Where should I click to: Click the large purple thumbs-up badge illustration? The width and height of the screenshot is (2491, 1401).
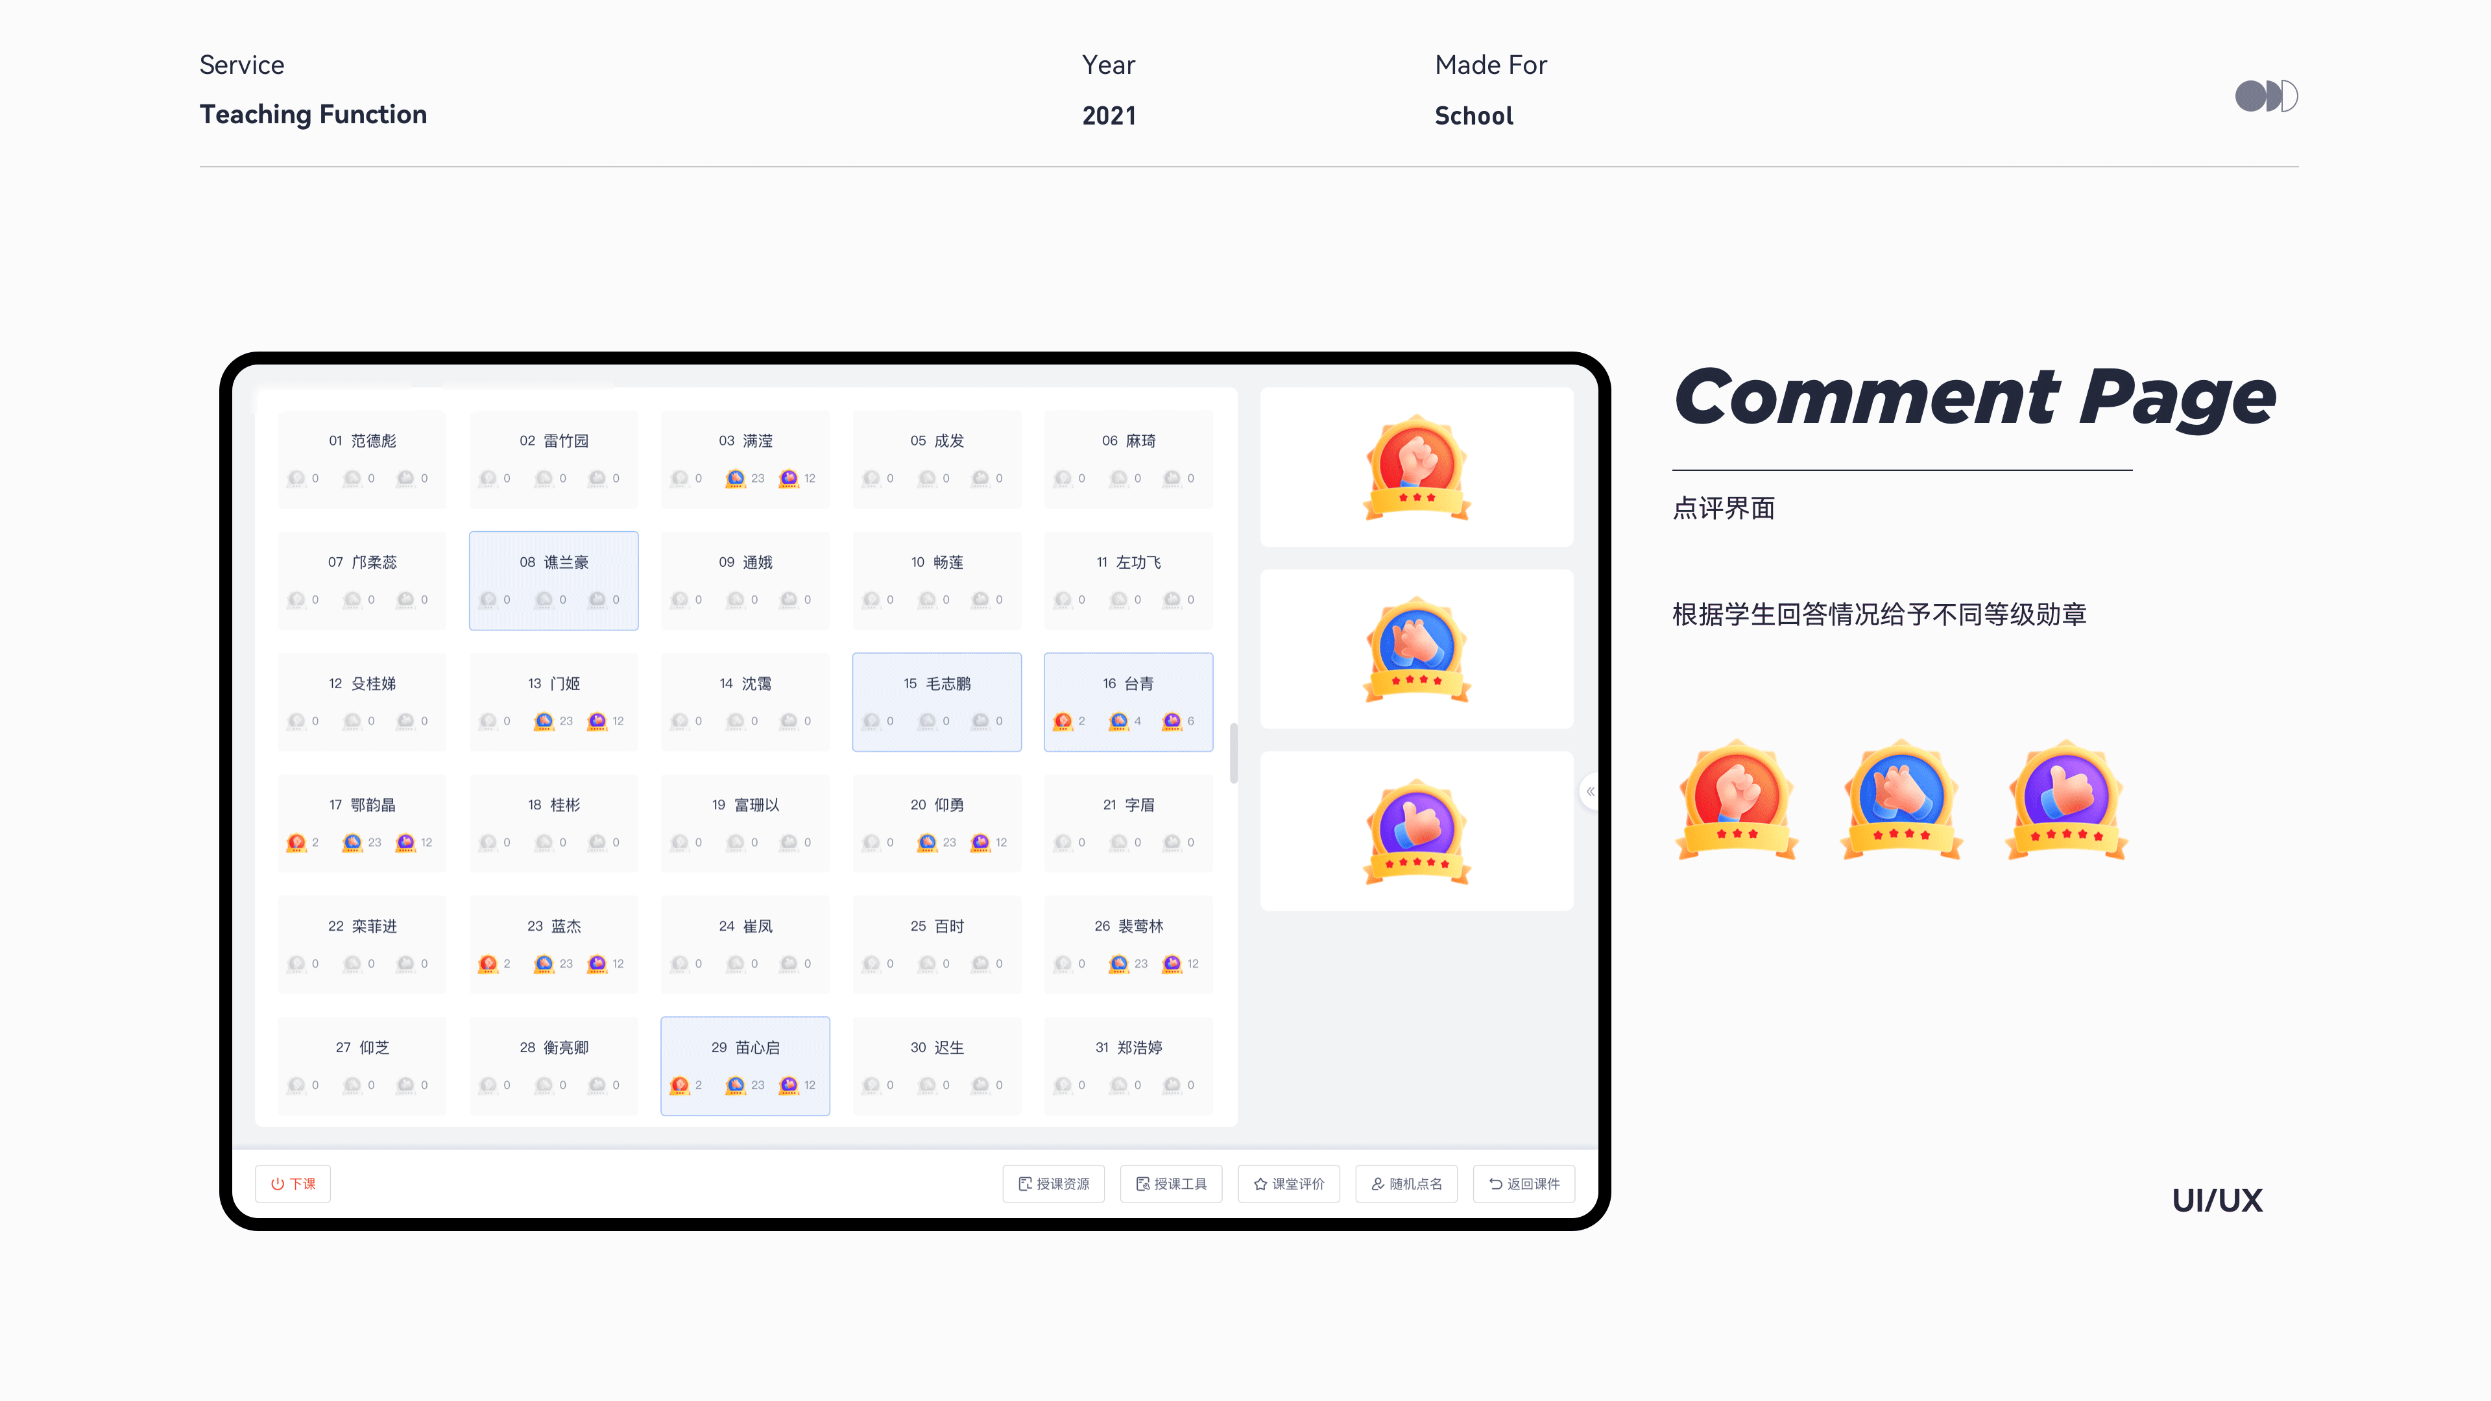2067,800
